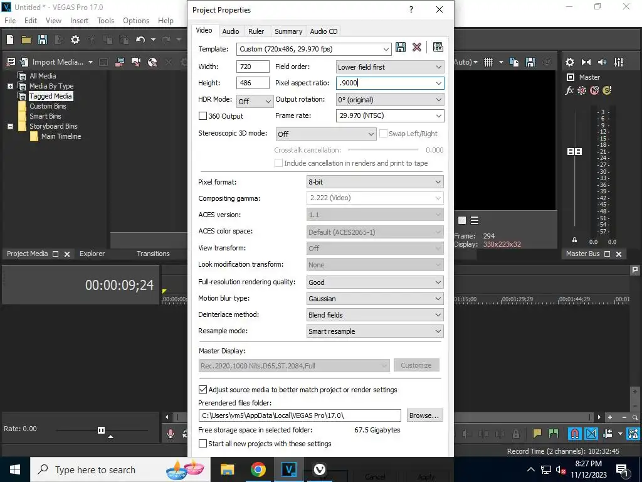Click the Help question mark in dialog
This screenshot has height=482, width=642.
(x=411, y=9)
